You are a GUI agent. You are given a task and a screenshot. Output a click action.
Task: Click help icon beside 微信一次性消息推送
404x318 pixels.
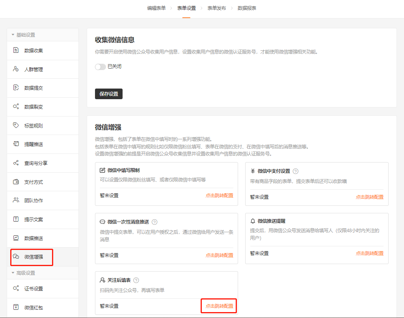click(x=155, y=222)
